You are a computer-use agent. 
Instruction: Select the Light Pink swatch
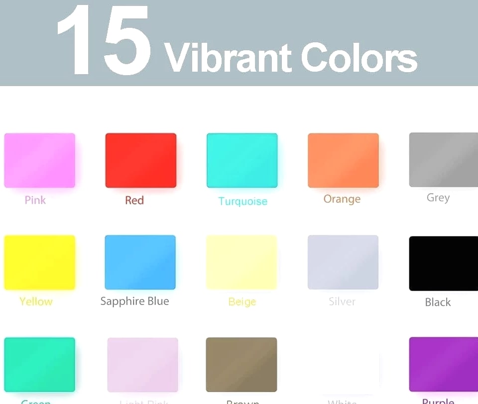click(143, 365)
